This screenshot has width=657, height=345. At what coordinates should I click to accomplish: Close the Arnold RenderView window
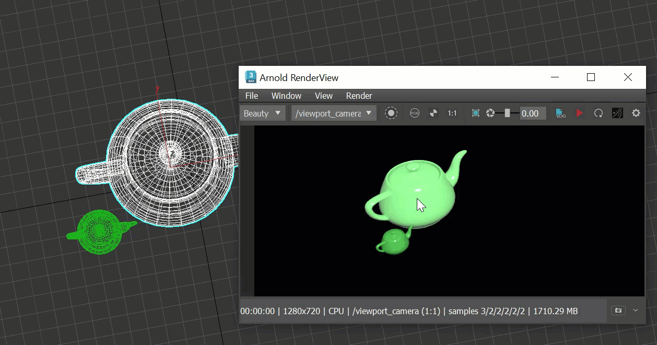click(x=628, y=77)
